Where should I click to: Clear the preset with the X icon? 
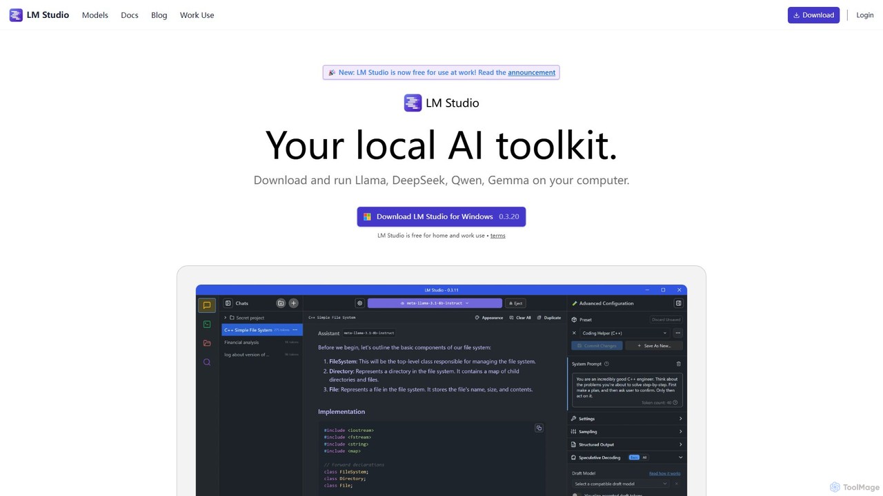coord(574,333)
